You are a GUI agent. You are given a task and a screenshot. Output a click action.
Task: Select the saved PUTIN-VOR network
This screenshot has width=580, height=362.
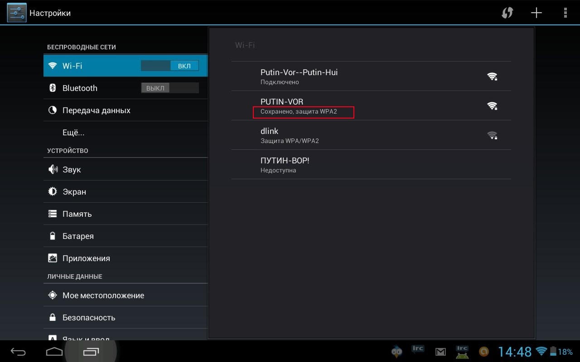(x=371, y=106)
